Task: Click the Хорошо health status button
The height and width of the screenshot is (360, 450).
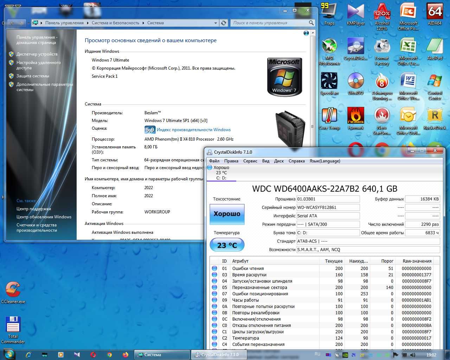Action: [x=227, y=214]
